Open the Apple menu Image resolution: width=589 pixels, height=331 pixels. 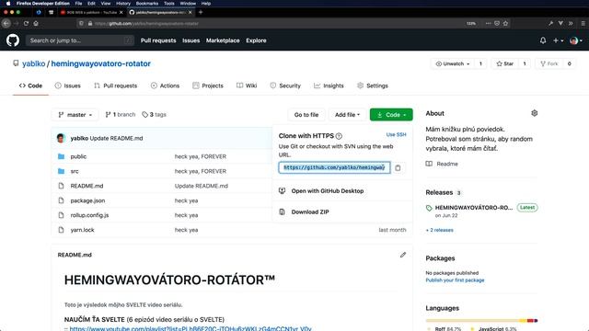pyautogui.click(x=8, y=4)
